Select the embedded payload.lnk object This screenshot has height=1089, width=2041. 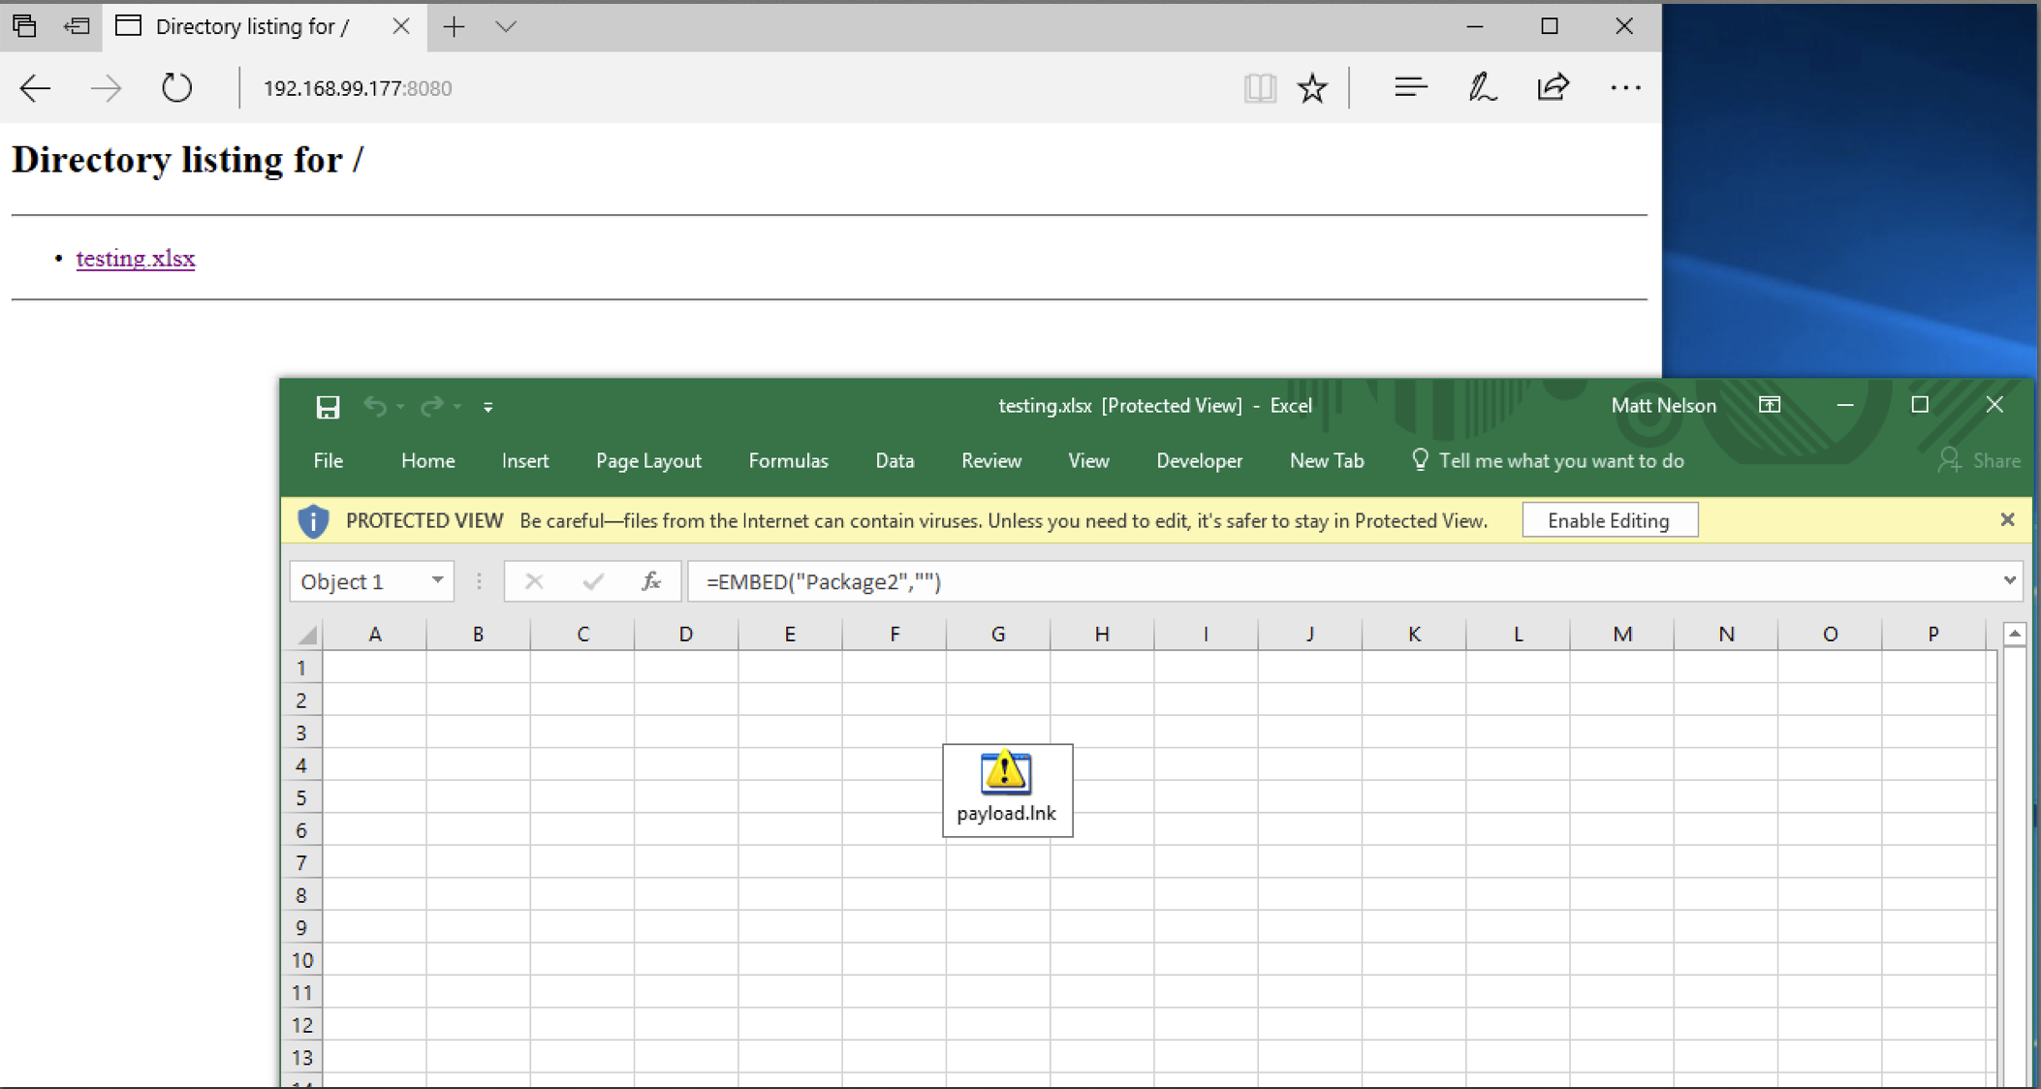pos(1007,790)
